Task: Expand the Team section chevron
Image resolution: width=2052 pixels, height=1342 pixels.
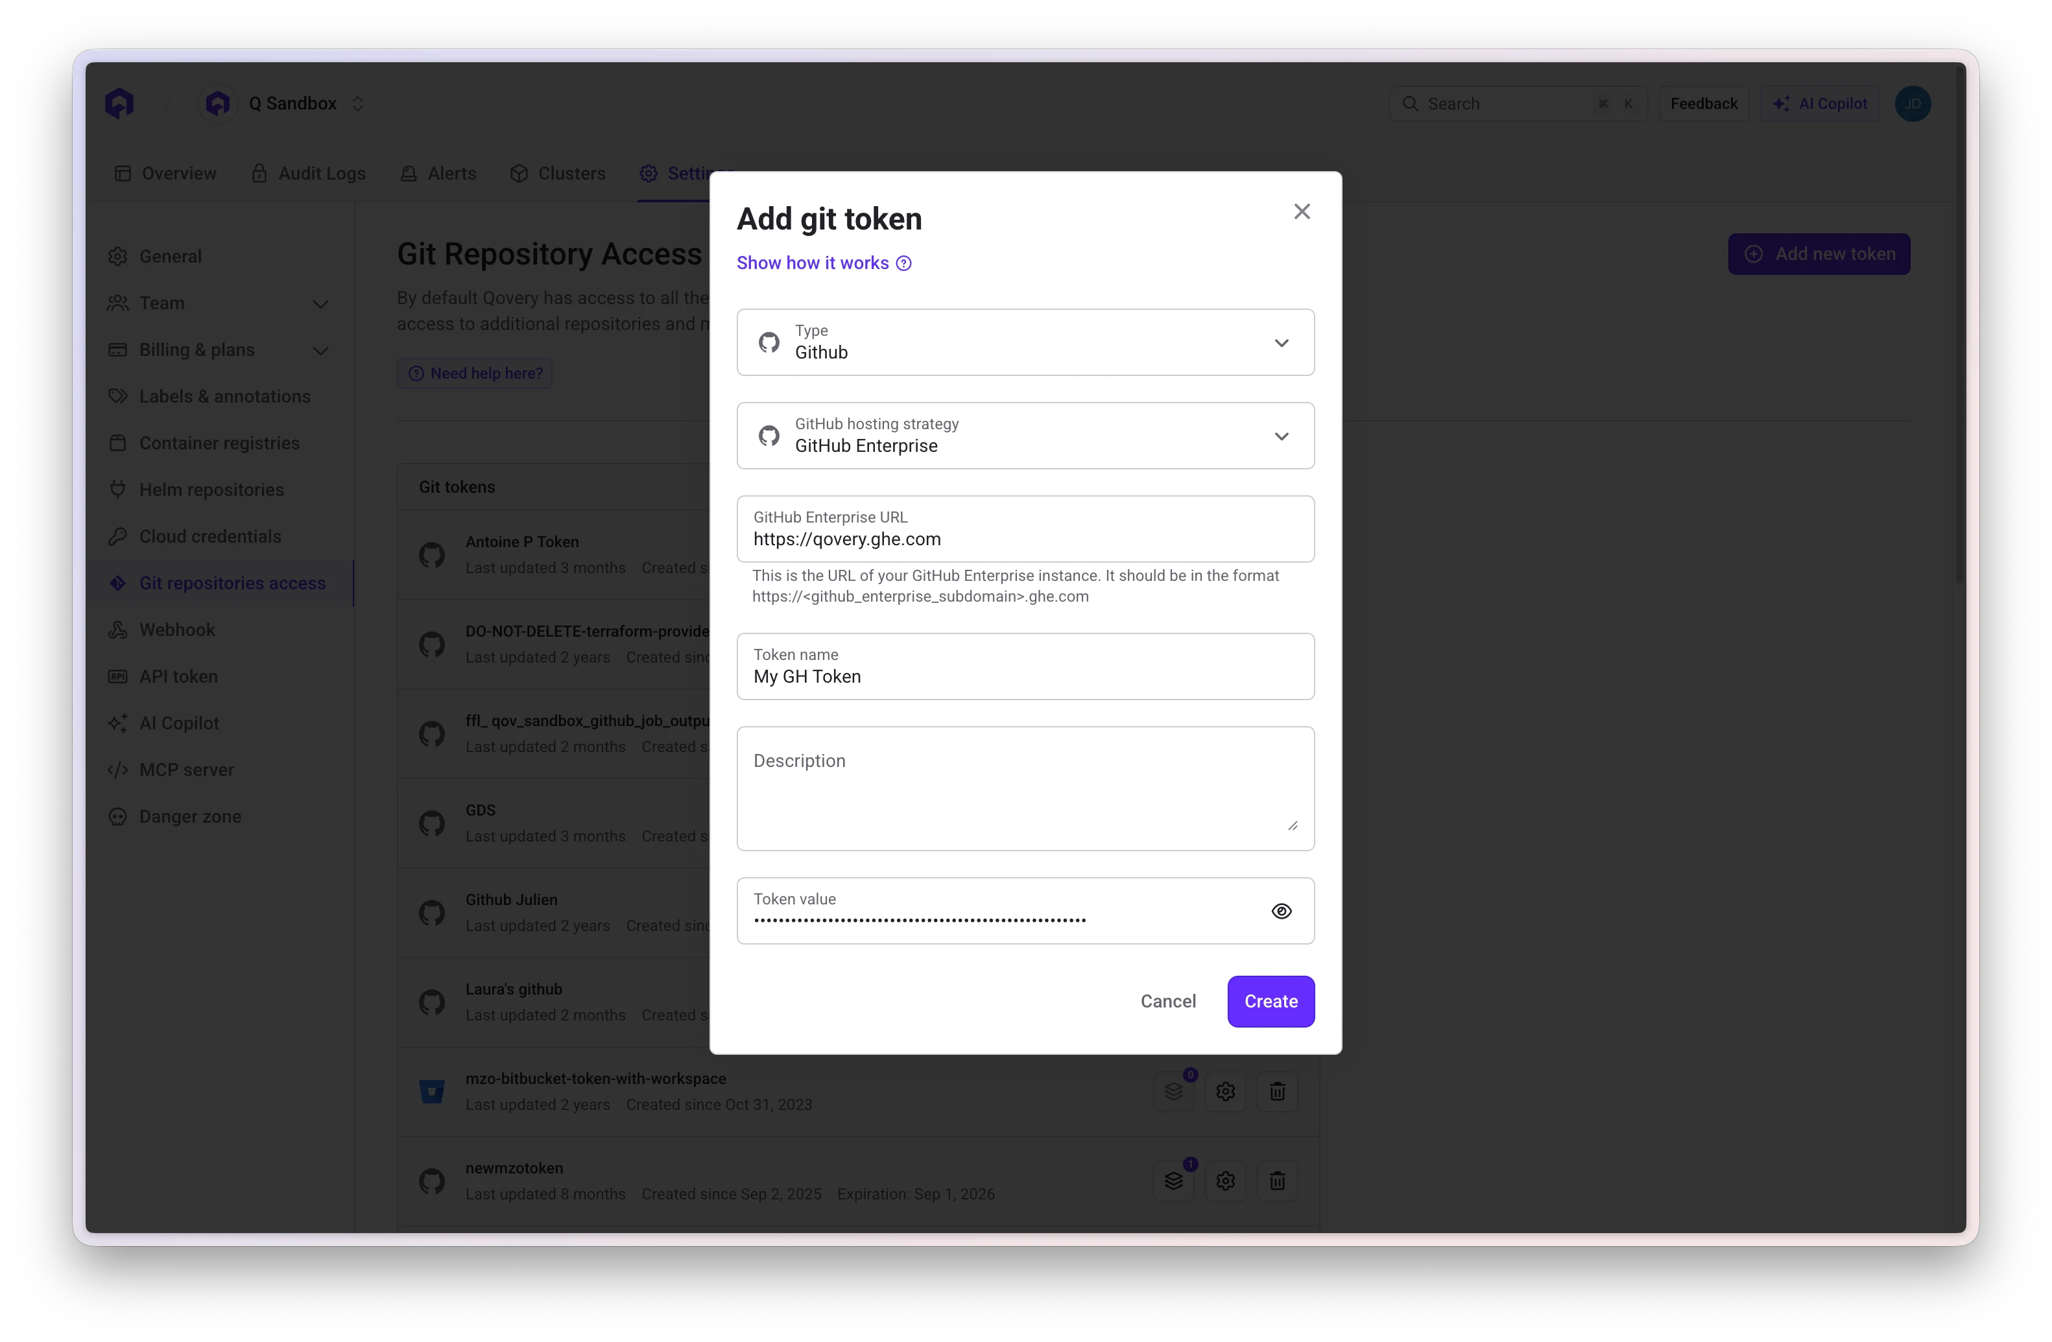Action: (320, 303)
